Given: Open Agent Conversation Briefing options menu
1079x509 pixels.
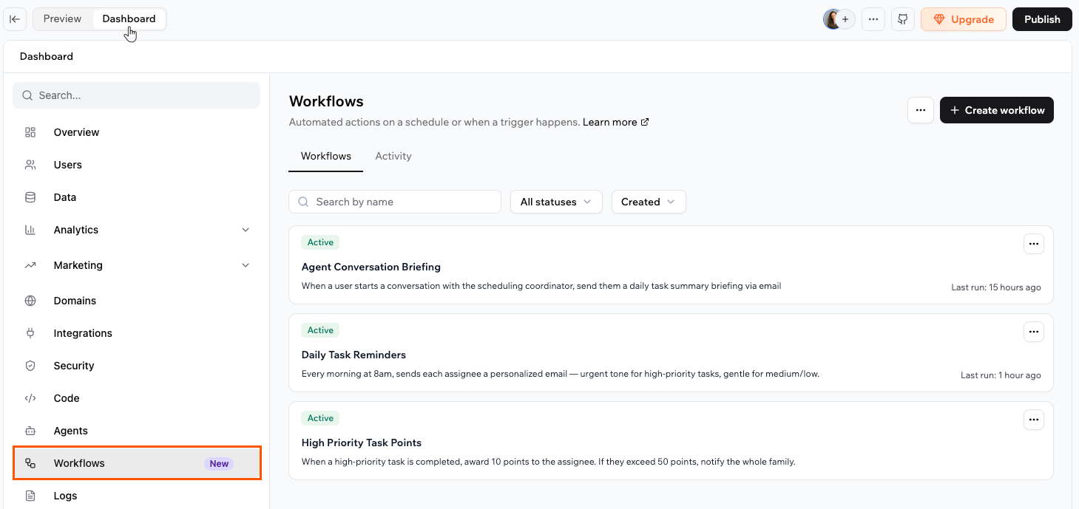Looking at the screenshot, I should tap(1034, 244).
